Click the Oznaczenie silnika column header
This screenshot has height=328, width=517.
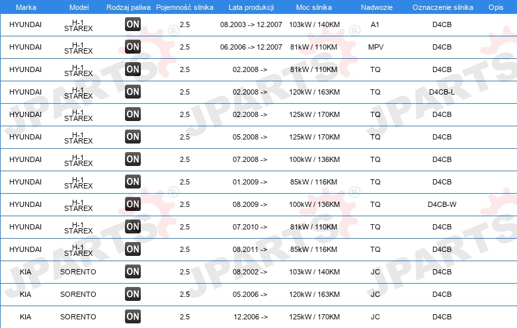[x=443, y=7]
